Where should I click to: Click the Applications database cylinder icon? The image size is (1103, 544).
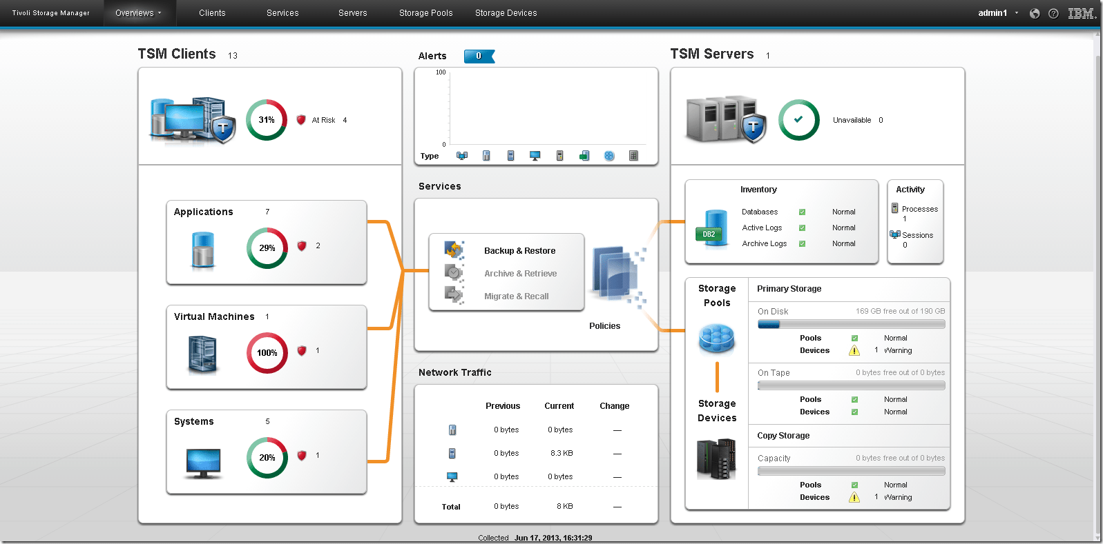[x=203, y=249]
